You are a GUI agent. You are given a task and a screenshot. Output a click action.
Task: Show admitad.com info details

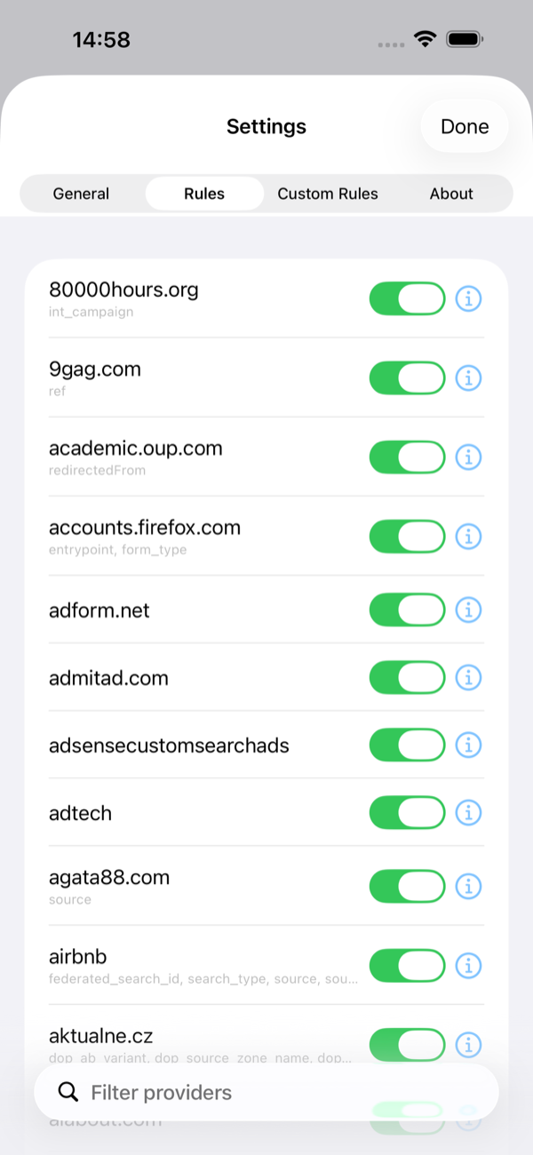pyautogui.click(x=468, y=677)
